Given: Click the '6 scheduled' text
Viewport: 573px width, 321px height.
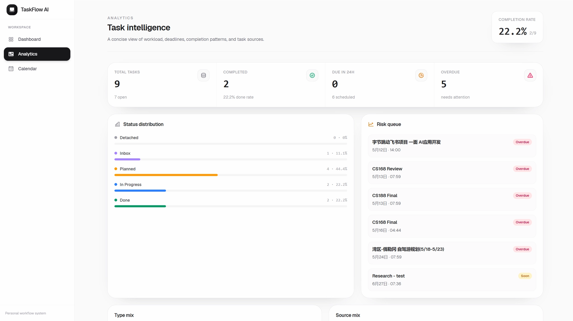Looking at the screenshot, I should click(343, 97).
